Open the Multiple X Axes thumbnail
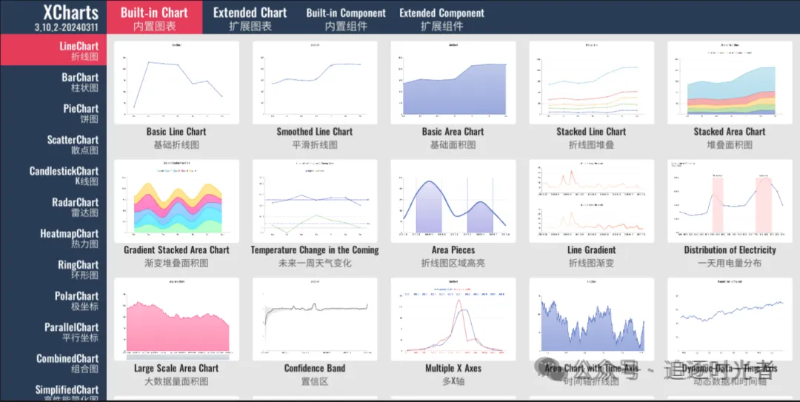The width and height of the screenshot is (800, 402). coord(453,319)
